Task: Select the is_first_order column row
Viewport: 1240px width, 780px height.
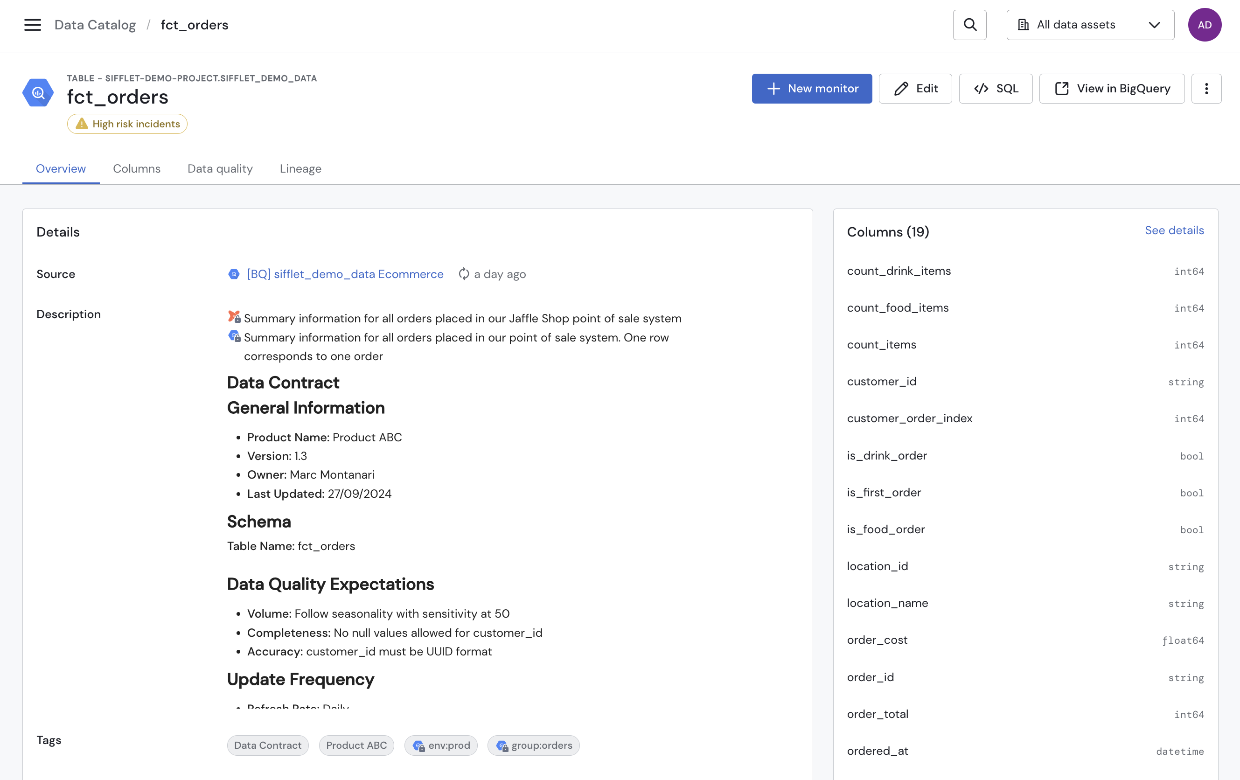Action: tap(1025, 493)
